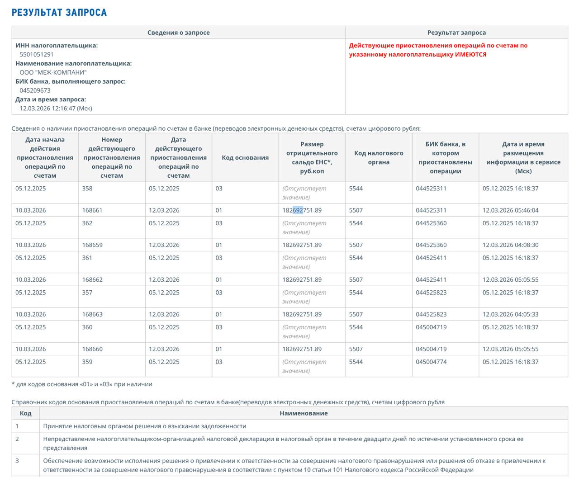Screen dimensions: 579x477
Task: Click the taxpayer INN value 5501051291
Action: 37,54
